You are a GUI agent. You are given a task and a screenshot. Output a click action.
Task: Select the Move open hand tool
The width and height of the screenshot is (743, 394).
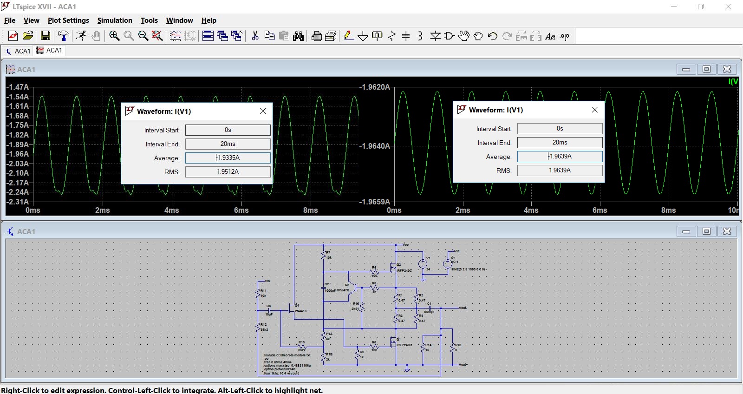(464, 36)
